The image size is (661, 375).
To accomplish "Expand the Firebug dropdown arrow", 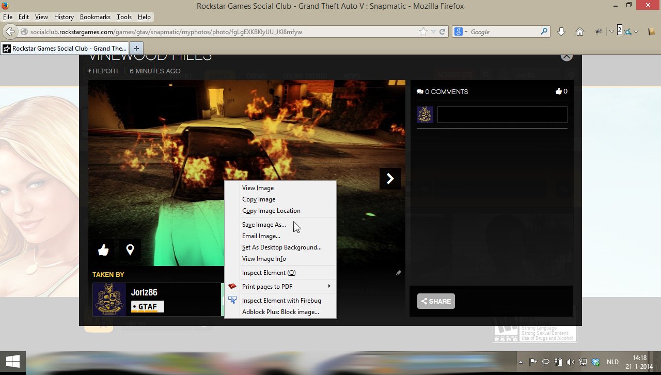I will click(611, 32).
